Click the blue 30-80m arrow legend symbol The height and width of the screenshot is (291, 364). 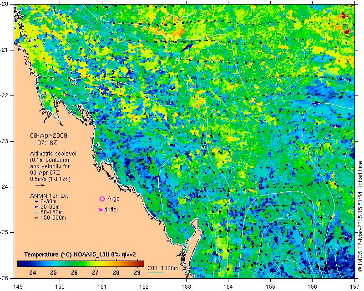coord(36,207)
